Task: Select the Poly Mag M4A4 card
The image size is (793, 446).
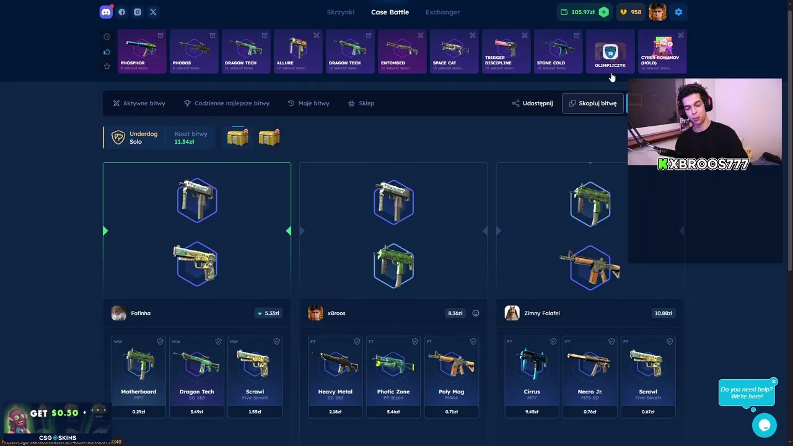Action: click(x=452, y=377)
